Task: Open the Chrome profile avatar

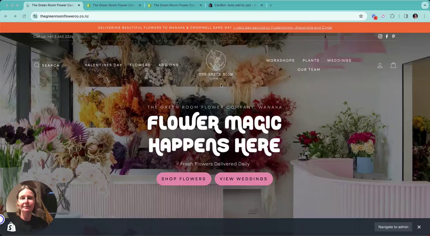Action: tap(415, 16)
